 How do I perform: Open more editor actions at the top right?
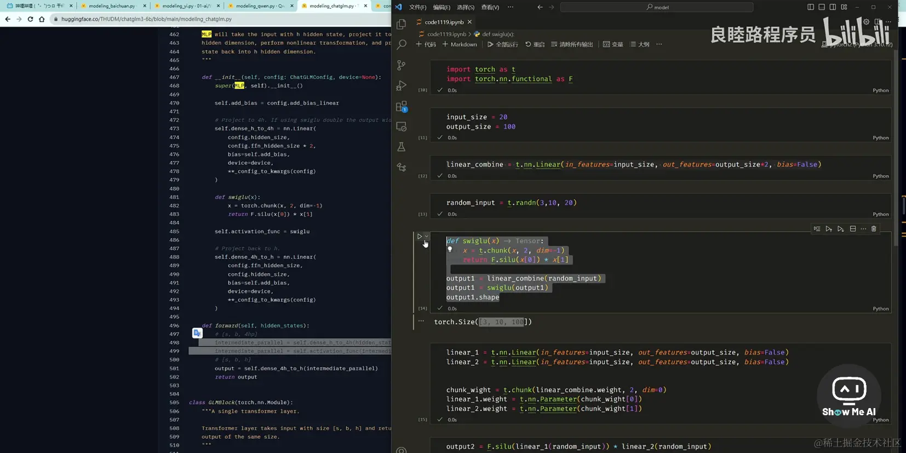coord(888,22)
